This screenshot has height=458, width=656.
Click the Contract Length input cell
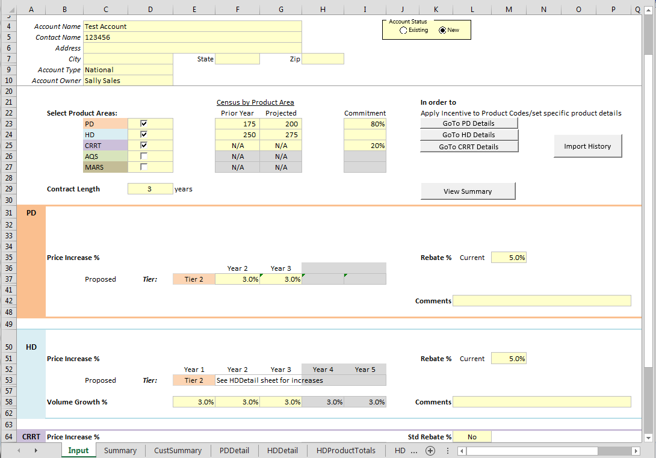pyautogui.click(x=150, y=189)
